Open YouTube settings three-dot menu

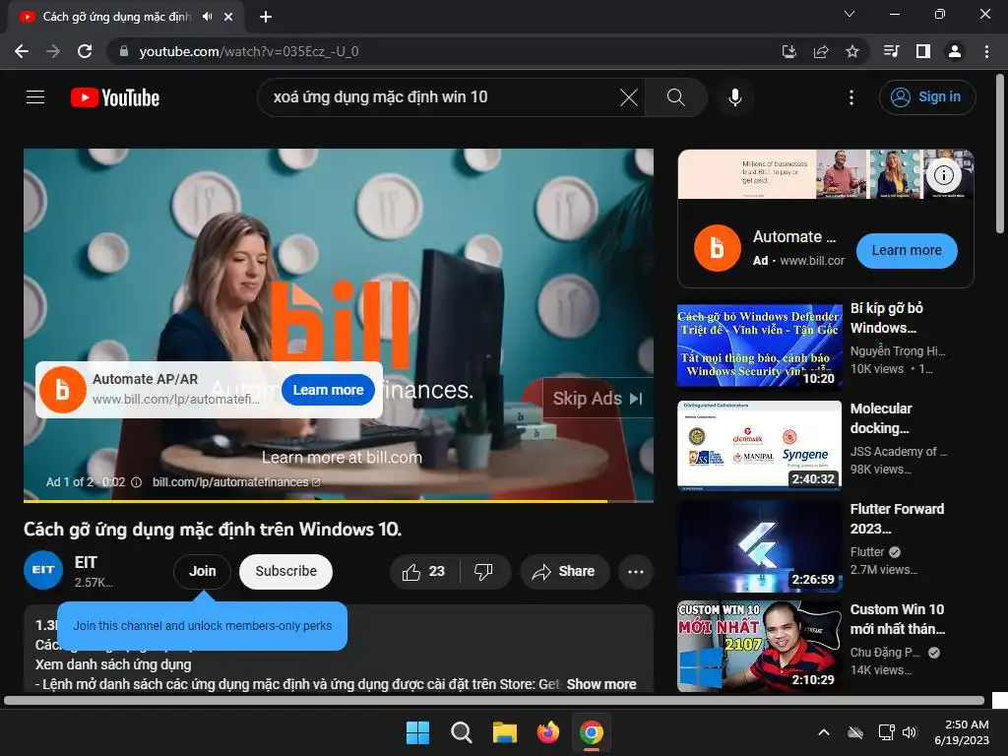click(x=851, y=97)
